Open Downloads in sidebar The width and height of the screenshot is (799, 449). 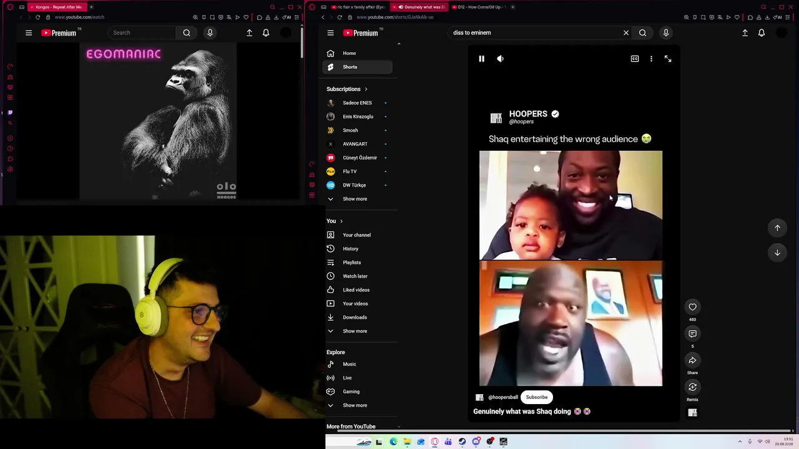[x=358, y=317]
